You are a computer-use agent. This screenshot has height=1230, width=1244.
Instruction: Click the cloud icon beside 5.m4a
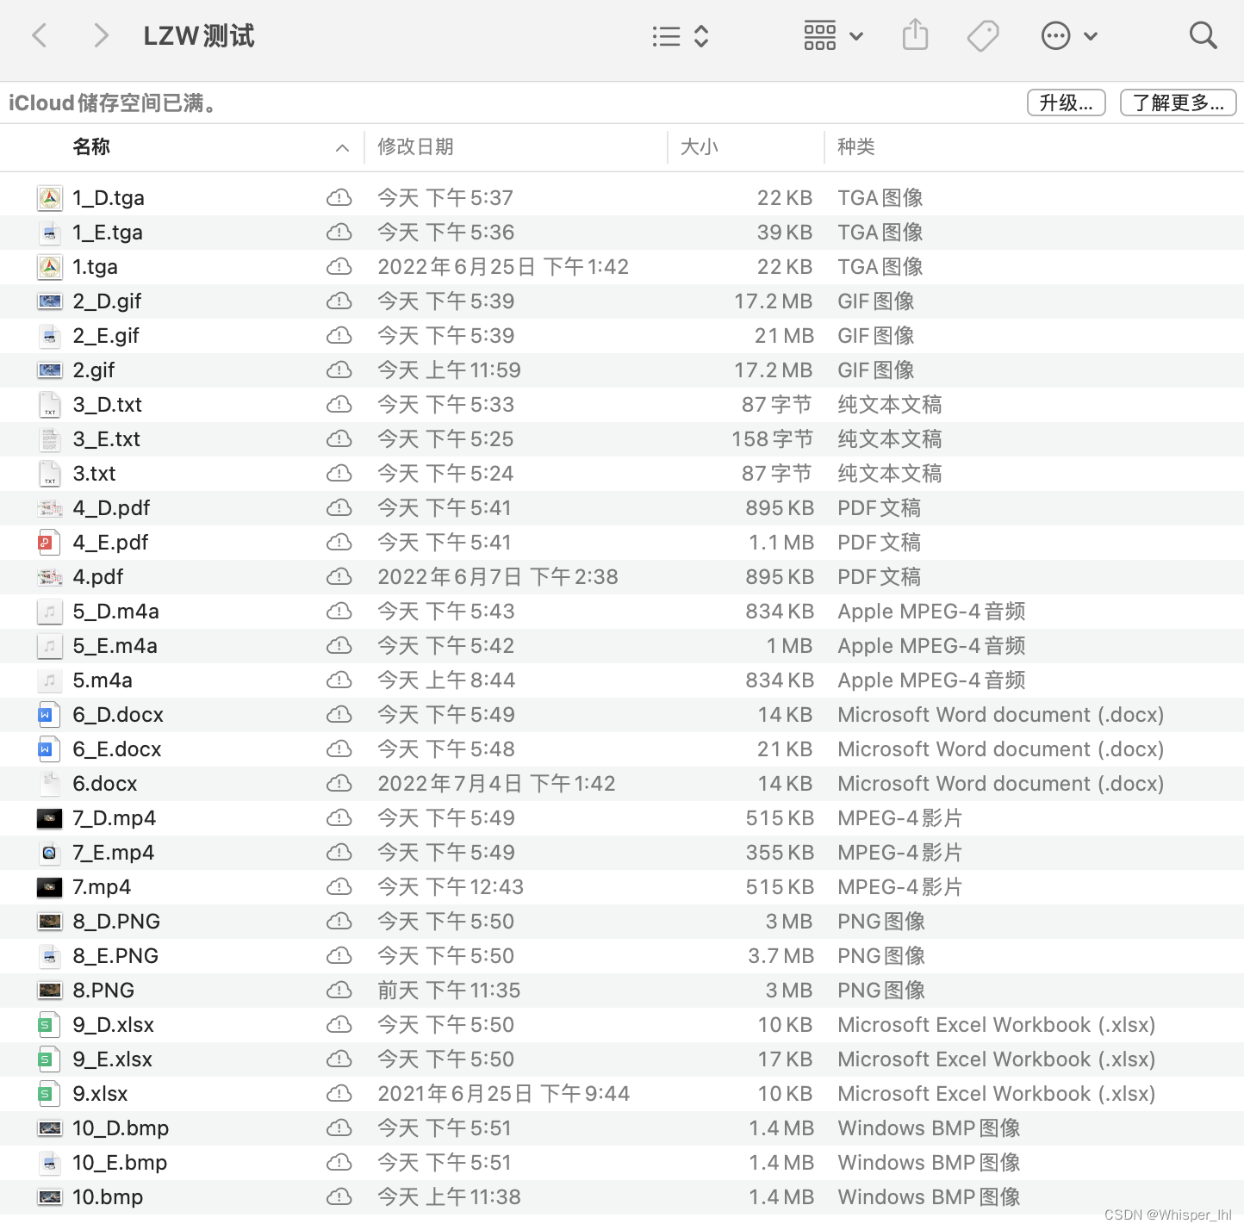click(x=339, y=680)
